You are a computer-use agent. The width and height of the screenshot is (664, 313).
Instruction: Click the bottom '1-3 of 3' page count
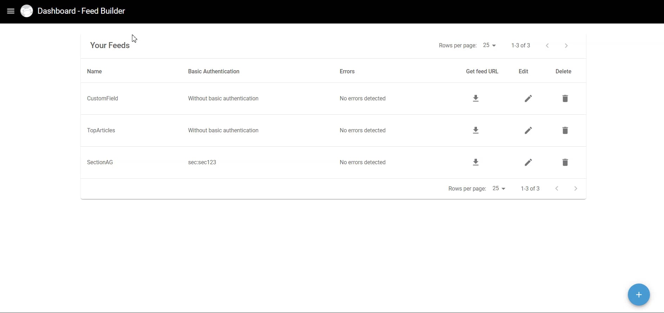point(530,188)
